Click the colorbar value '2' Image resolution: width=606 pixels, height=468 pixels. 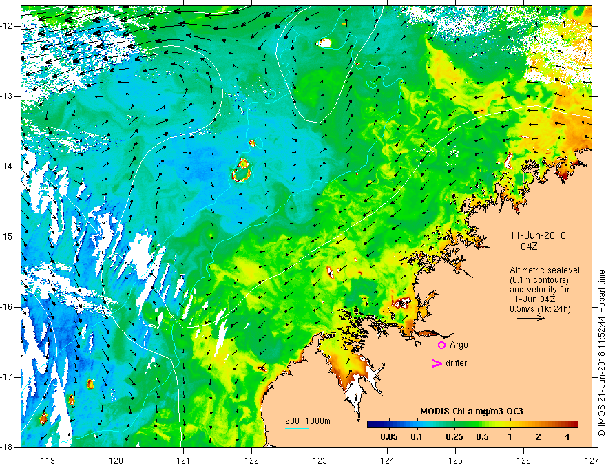click(539, 437)
